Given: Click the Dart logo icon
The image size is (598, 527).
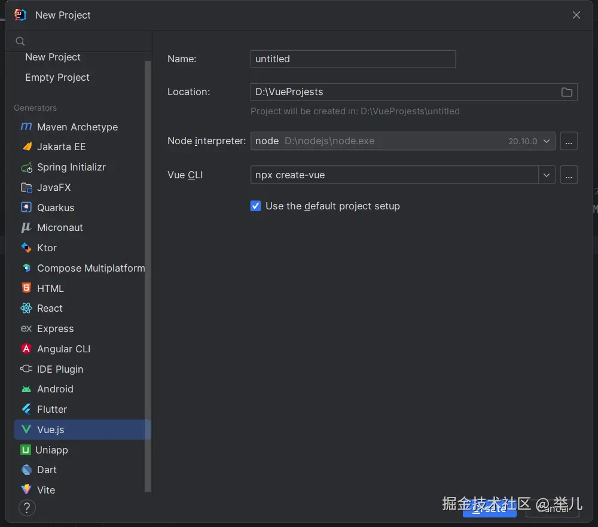Looking at the screenshot, I should (x=26, y=470).
